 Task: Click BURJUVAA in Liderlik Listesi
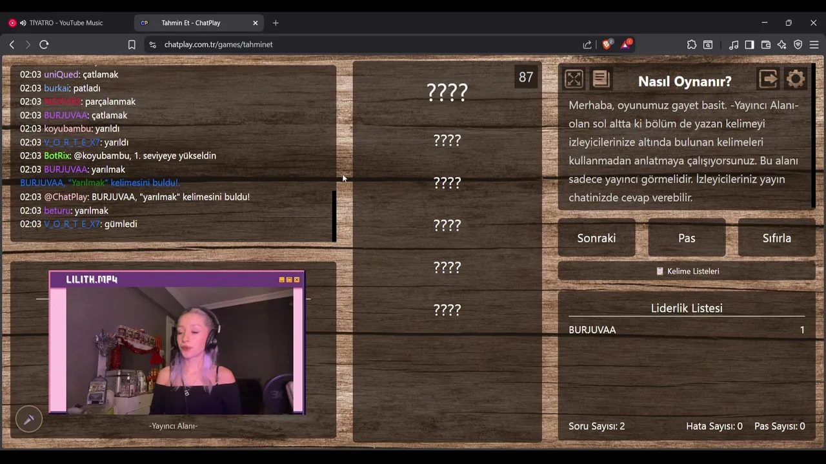(592, 330)
